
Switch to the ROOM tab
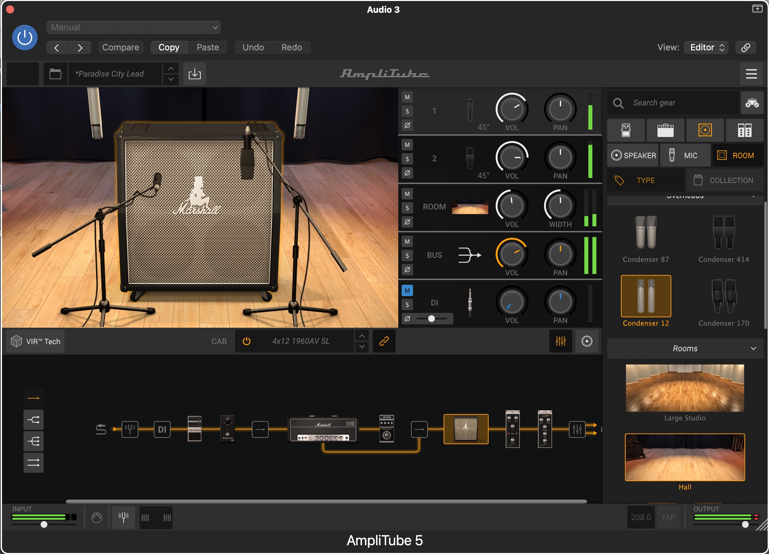pyautogui.click(x=738, y=155)
